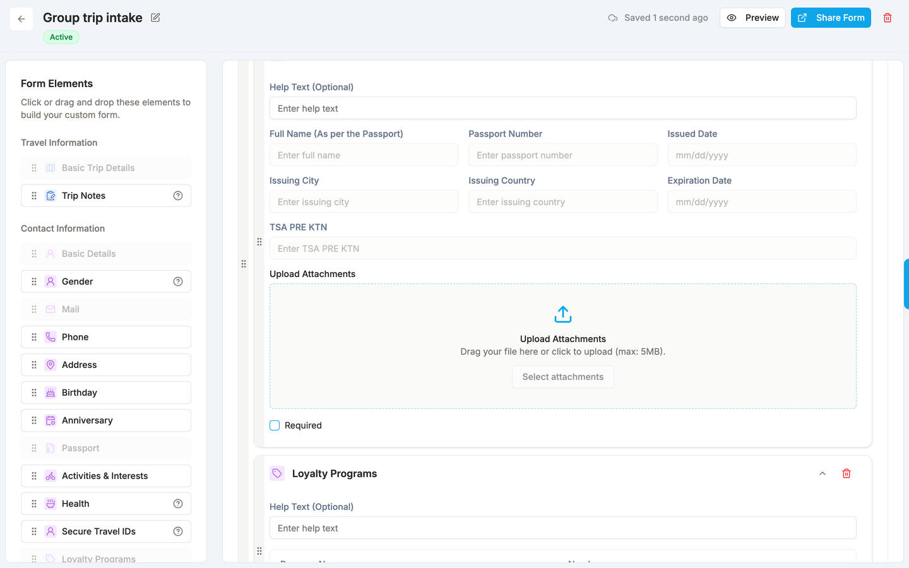
Task: Click the Issuing City input field
Action: pyautogui.click(x=364, y=201)
